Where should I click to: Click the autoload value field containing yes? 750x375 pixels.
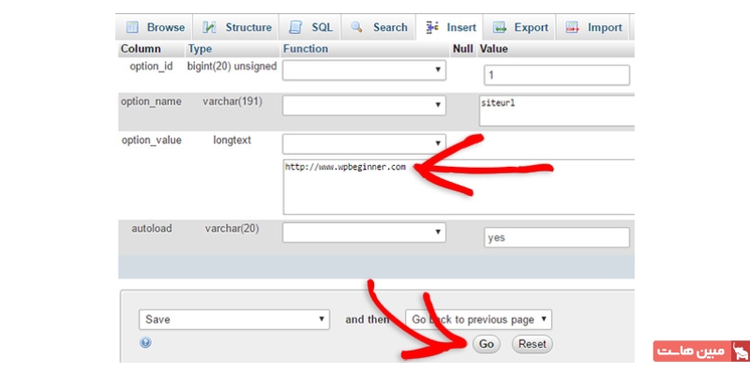click(557, 238)
